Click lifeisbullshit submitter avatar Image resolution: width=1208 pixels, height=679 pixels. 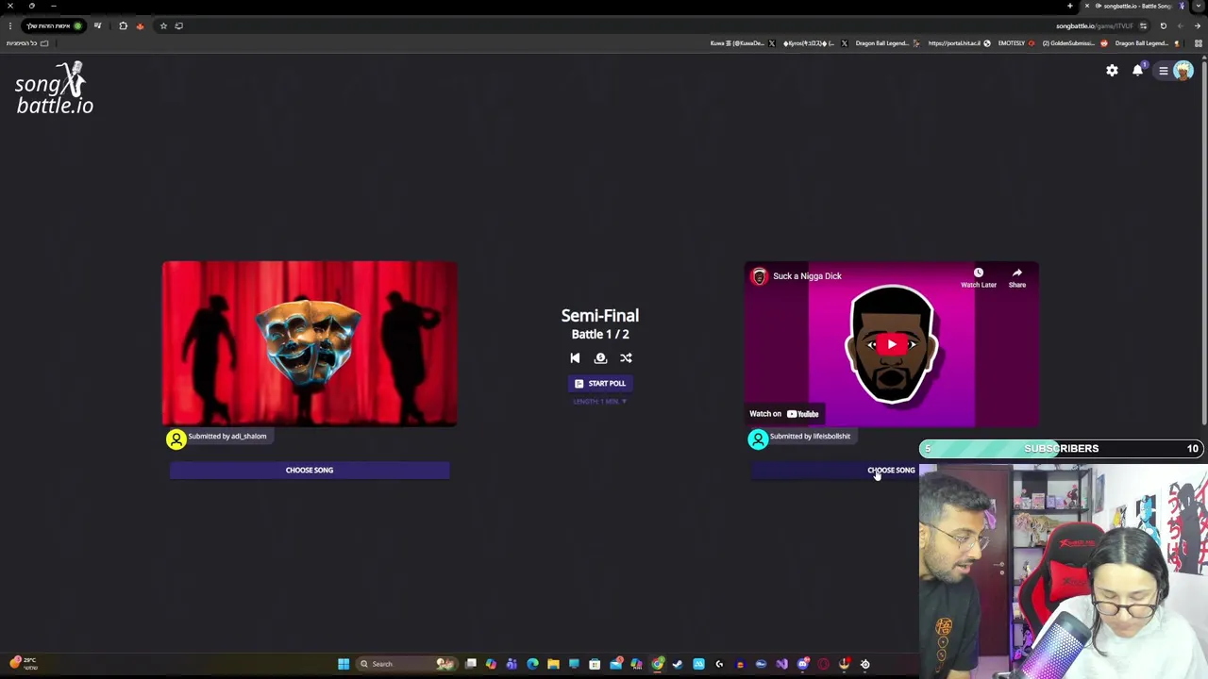pos(758,439)
